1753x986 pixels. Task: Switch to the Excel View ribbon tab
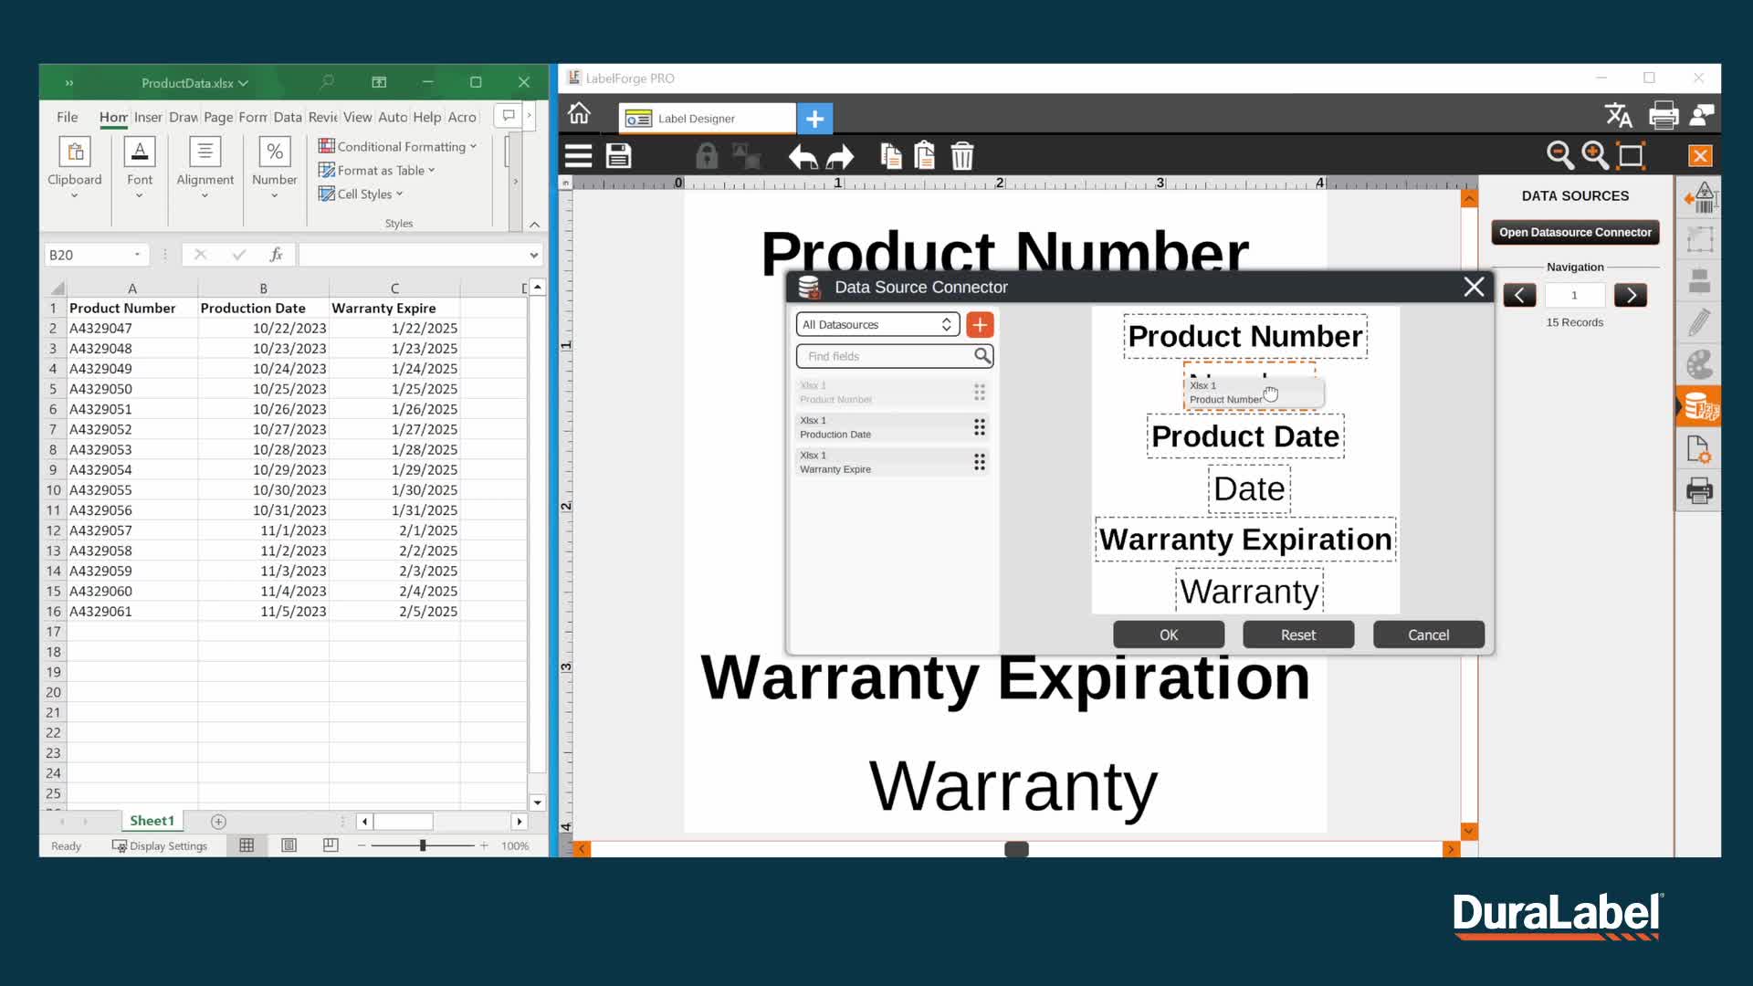tap(357, 117)
